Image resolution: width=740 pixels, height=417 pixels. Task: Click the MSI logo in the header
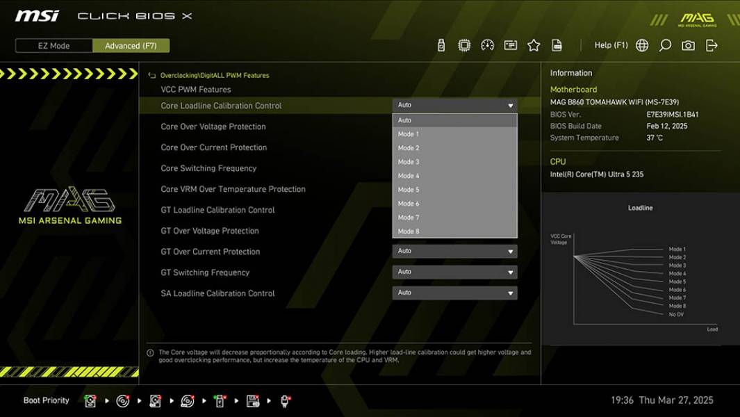click(37, 16)
